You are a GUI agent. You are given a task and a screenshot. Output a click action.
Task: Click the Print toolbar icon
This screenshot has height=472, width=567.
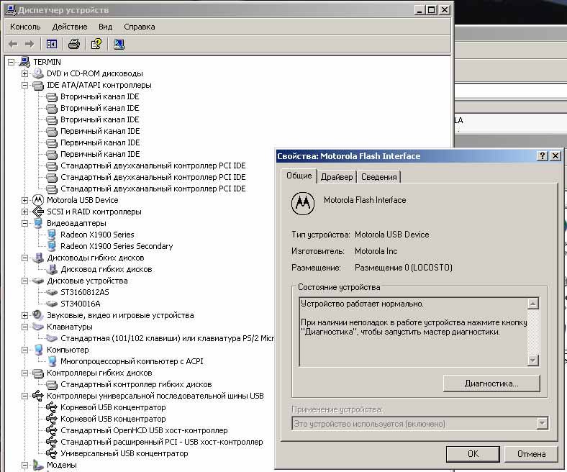point(74,44)
